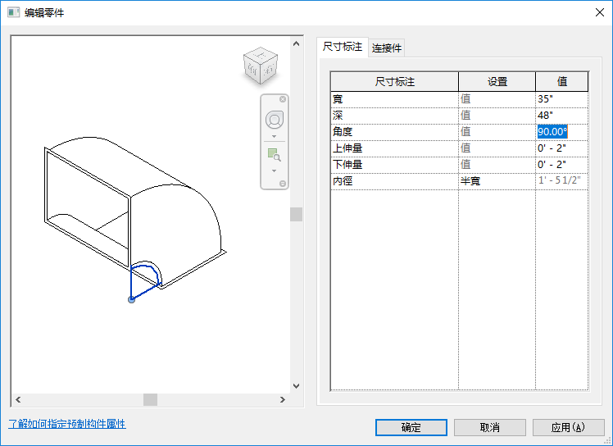Select the 深 row label
This screenshot has width=613, height=446.
[394, 116]
